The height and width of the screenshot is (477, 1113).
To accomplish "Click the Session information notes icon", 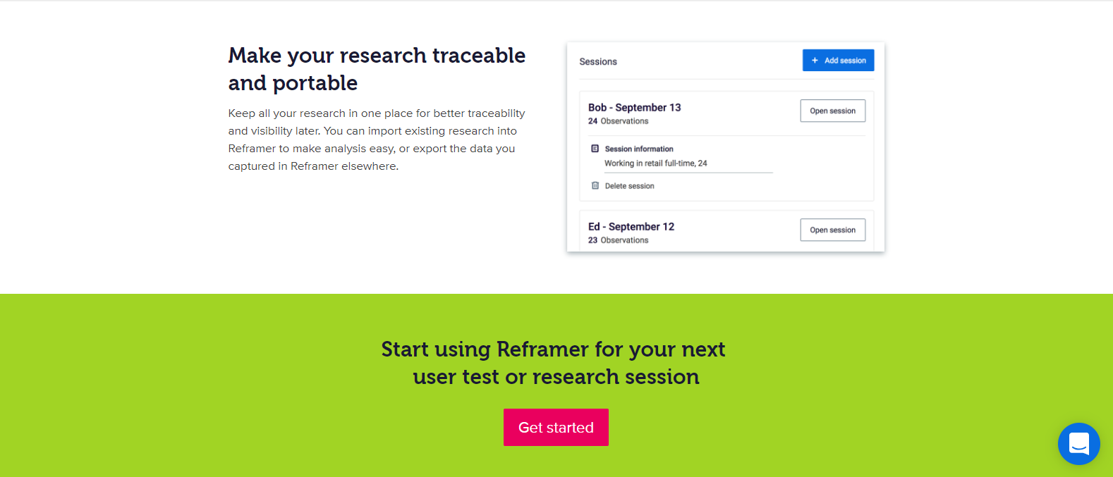I will point(595,149).
